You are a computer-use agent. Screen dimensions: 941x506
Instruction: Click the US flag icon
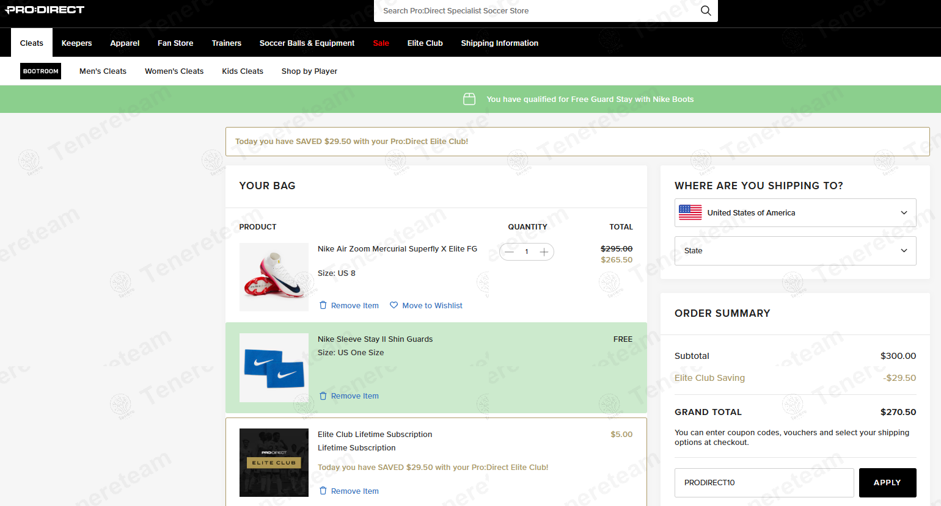[690, 212]
